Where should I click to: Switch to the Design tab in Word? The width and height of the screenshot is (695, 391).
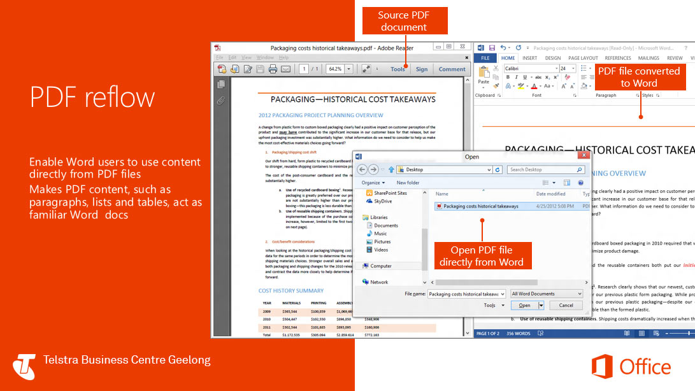click(553, 58)
